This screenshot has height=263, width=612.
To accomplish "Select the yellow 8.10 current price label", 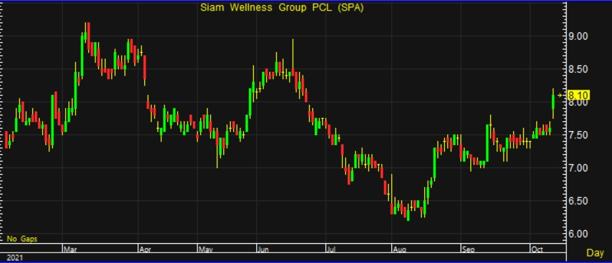I will pos(578,95).
